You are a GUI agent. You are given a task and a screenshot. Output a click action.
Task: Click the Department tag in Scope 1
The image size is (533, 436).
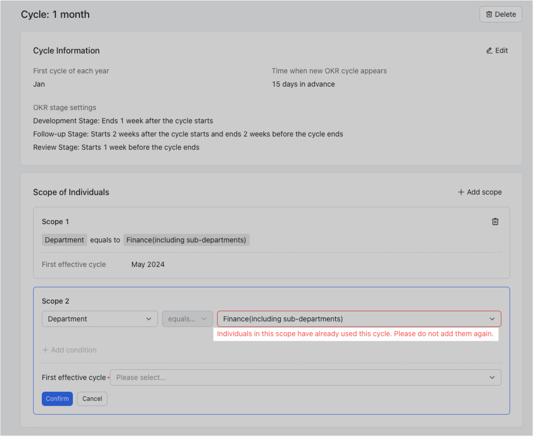pos(64,240)
